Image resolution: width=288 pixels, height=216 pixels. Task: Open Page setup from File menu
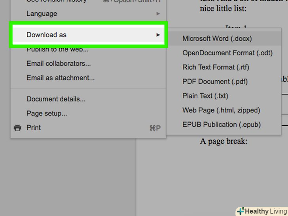(88, 113)
